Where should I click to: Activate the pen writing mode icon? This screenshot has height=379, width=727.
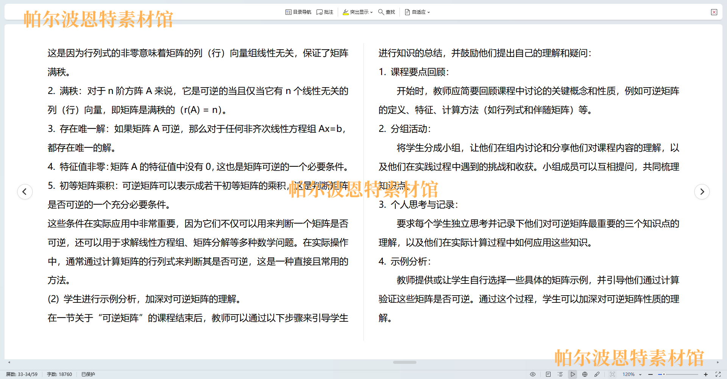(597, 374)
